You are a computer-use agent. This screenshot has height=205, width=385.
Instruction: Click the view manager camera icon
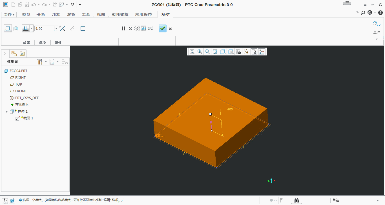tap(238, 52)
